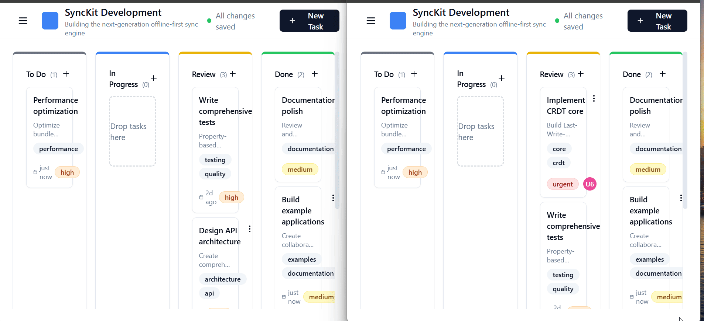Click blue SyncKit logo in left window
The height and width of the screenshot is (321, 704).
(50, 21)
